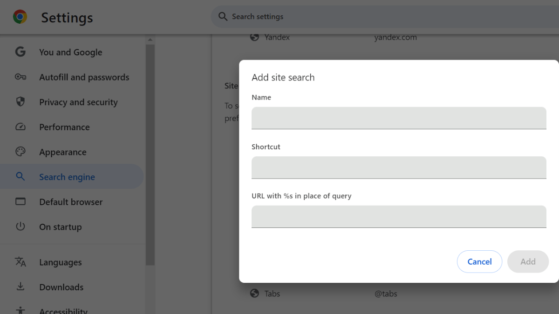Click the Add button

528,261
